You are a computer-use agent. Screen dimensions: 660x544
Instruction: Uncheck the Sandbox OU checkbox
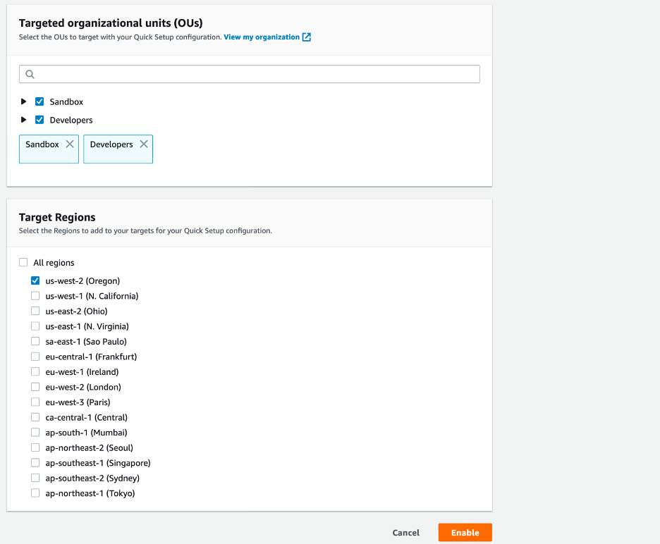pyautogui.click(x=39, y=101)
